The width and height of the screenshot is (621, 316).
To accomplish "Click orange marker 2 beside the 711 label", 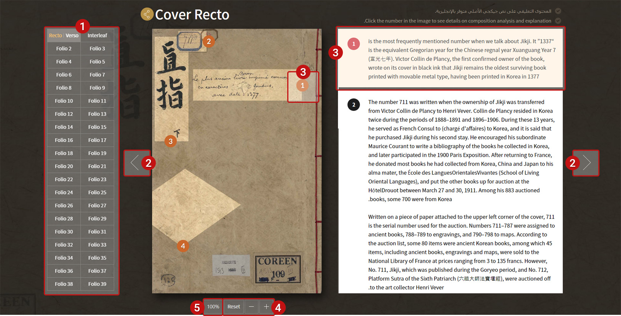I will tap(209, 41).
